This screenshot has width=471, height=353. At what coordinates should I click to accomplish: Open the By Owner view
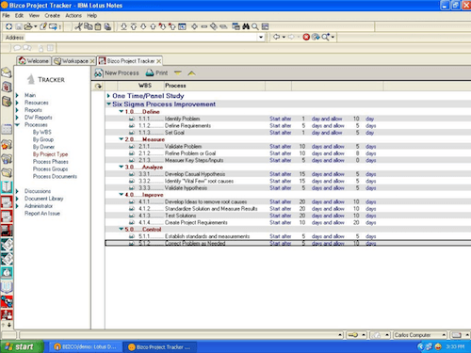point(43,147)
